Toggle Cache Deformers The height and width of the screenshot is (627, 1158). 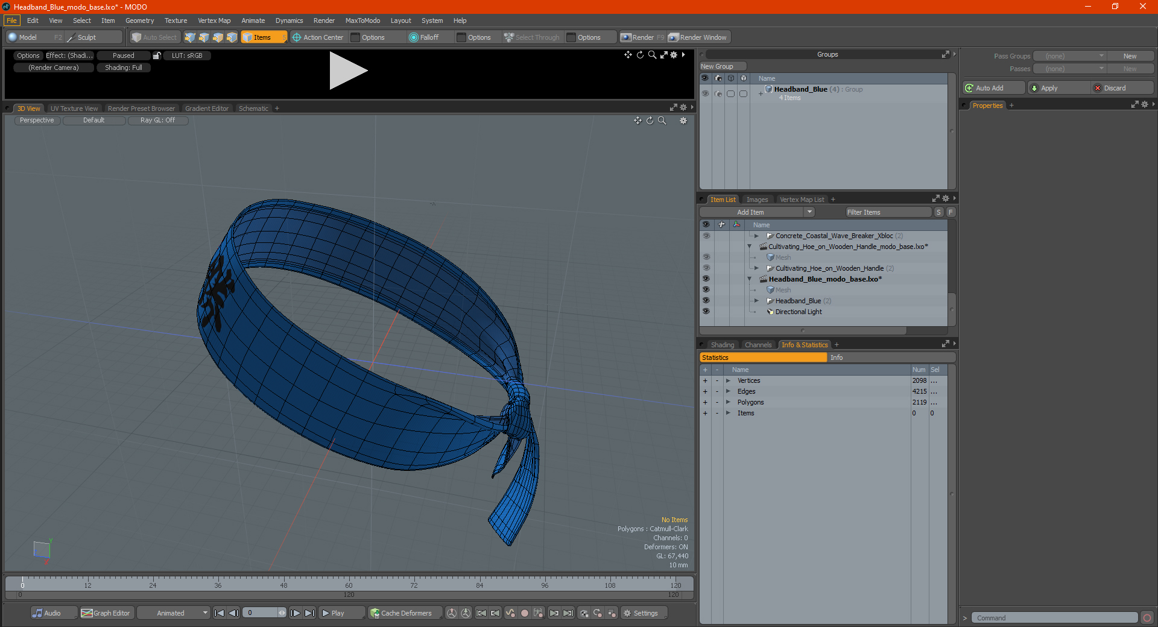click(x=405, y=613)
